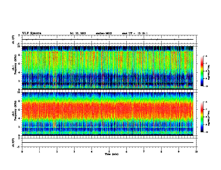Click the "ch.1(V)" waveform axis label
Image resolution: width=221 pixels, height=170 pixels.
[13, 39]
